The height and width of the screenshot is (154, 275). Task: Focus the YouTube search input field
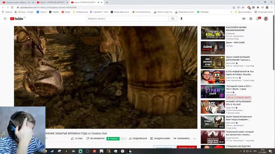tap(127, 19)
